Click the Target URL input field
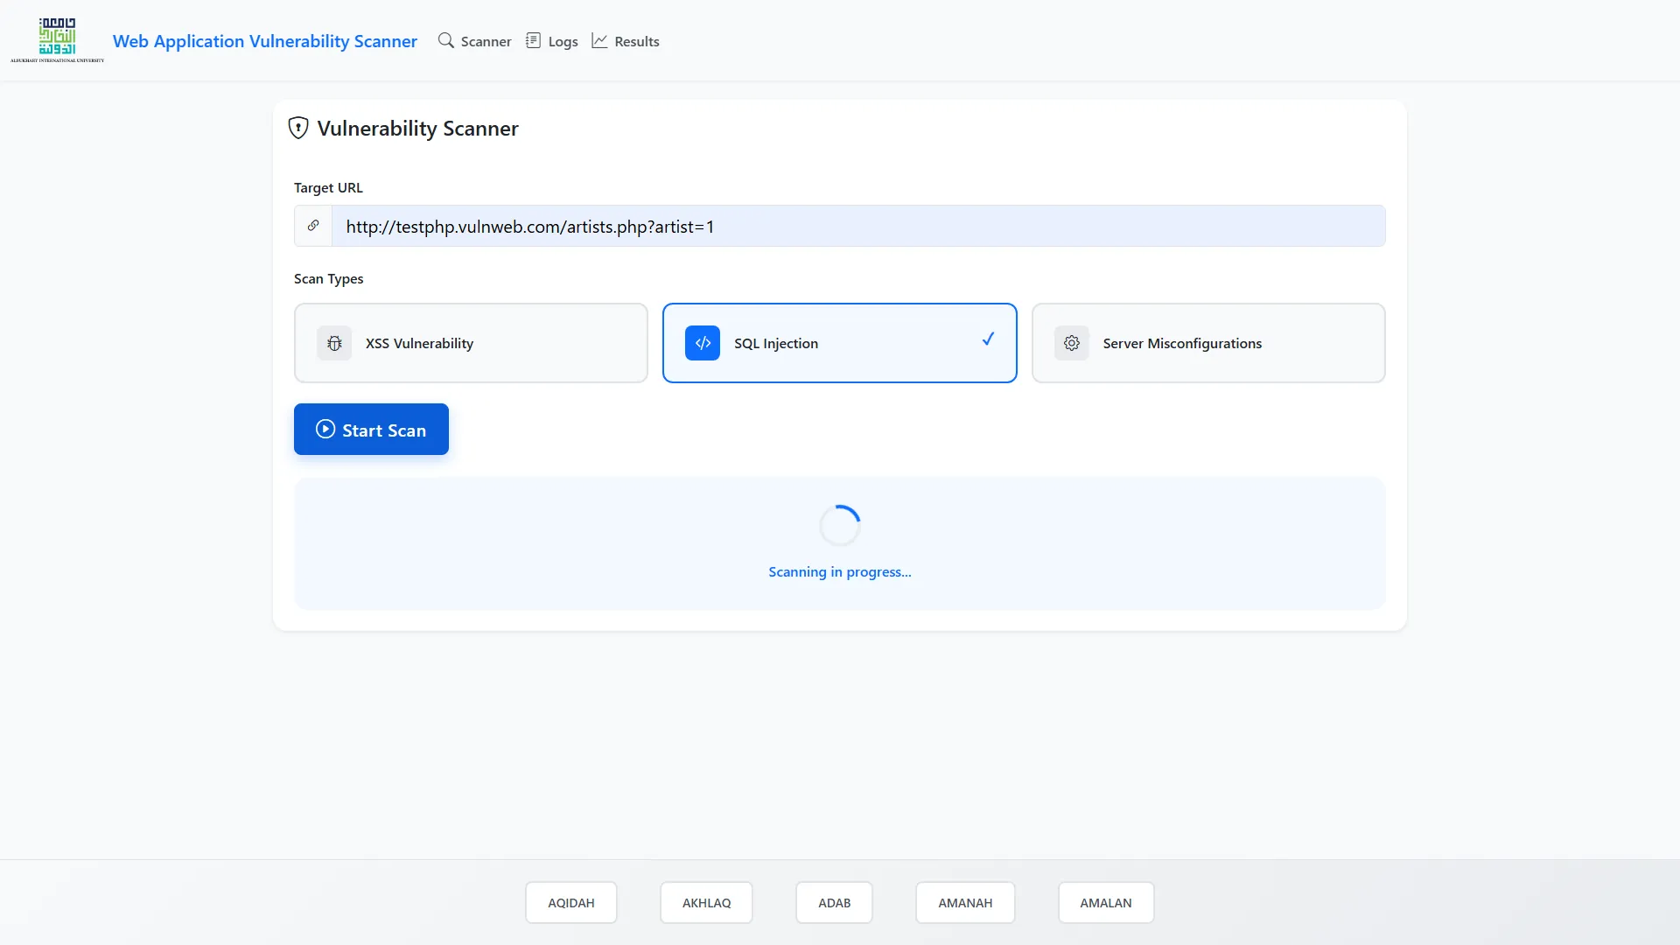 pos(858,226)
